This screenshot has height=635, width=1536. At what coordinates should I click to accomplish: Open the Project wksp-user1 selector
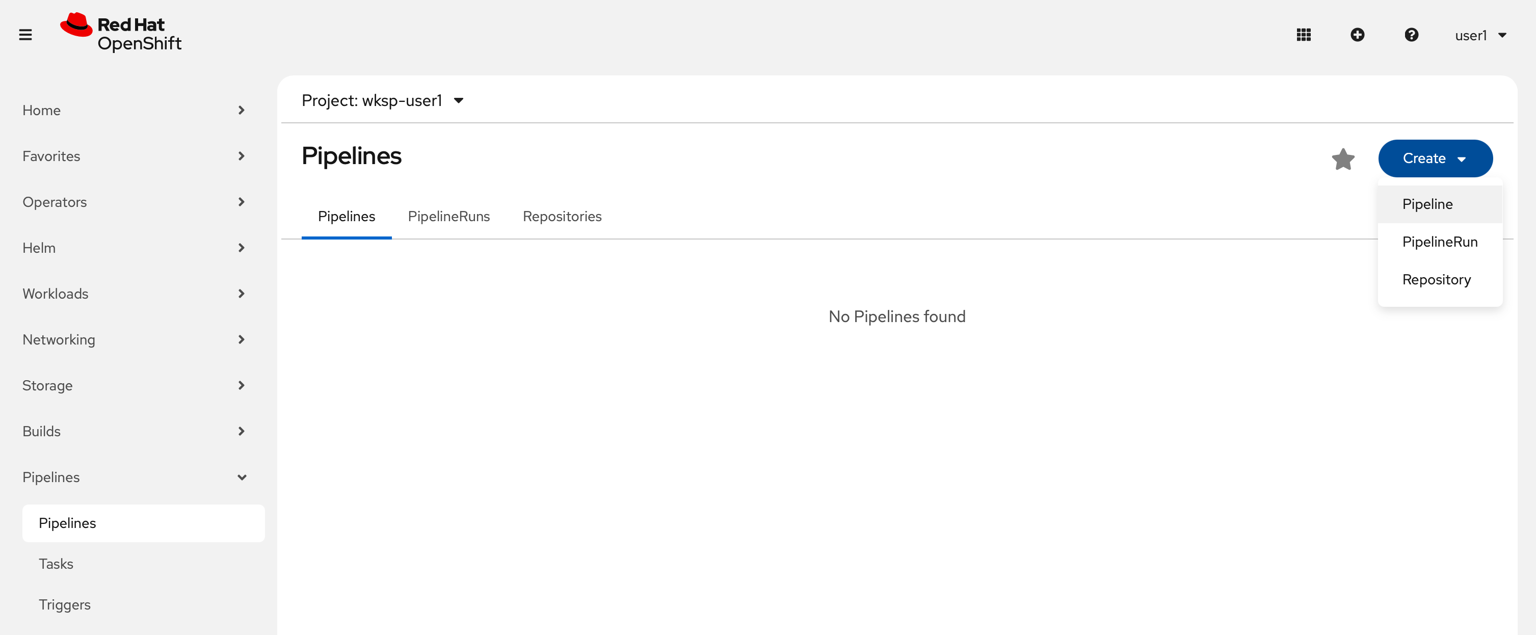383,100
